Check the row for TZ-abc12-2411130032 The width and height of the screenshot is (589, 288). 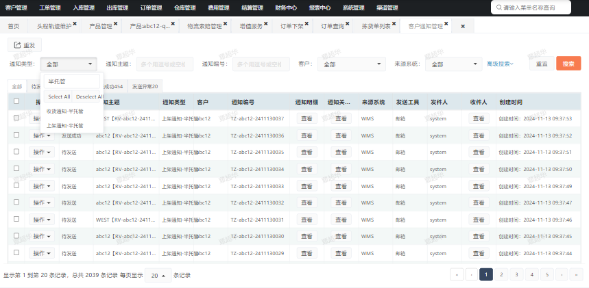click(16, 202)
